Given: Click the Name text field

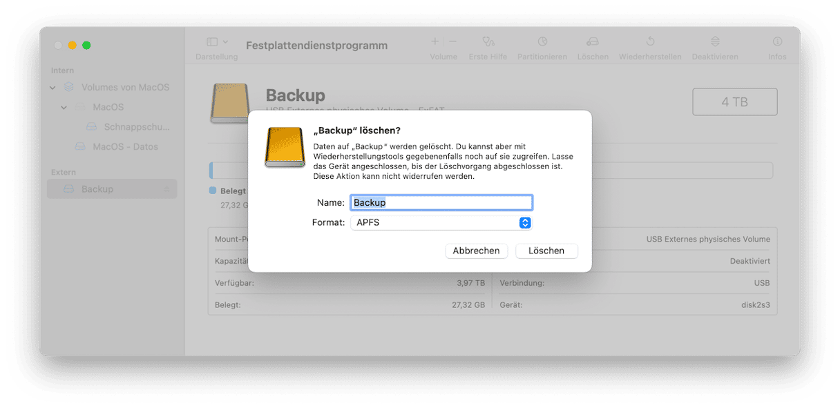Looking at the screenshot, I should (x=441, y=202).
